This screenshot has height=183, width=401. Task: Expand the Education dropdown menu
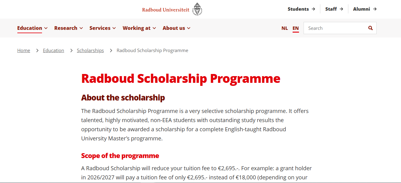click(x=32, y=28)
